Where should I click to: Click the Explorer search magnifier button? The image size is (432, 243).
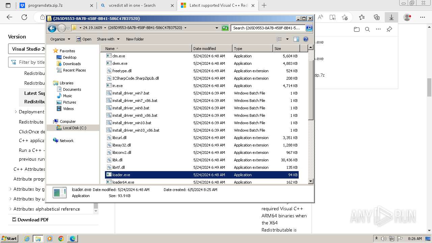click(x=309, y=28)
